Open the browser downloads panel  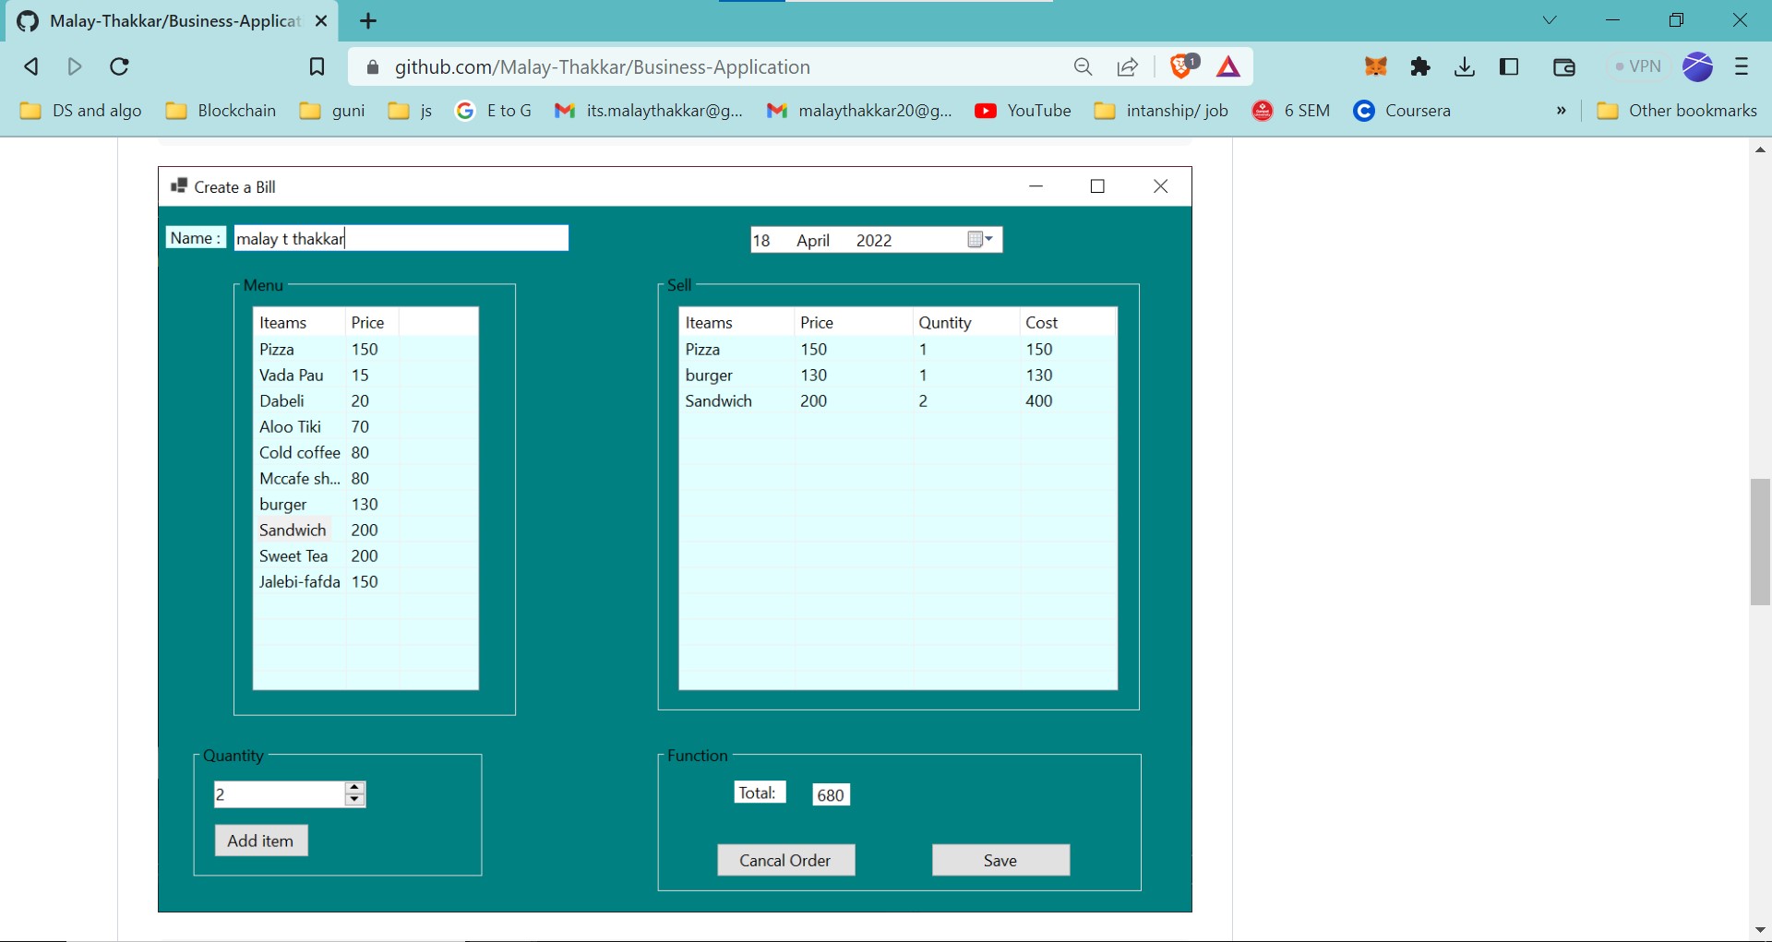pyautogui.click(x=1465, y=66)
